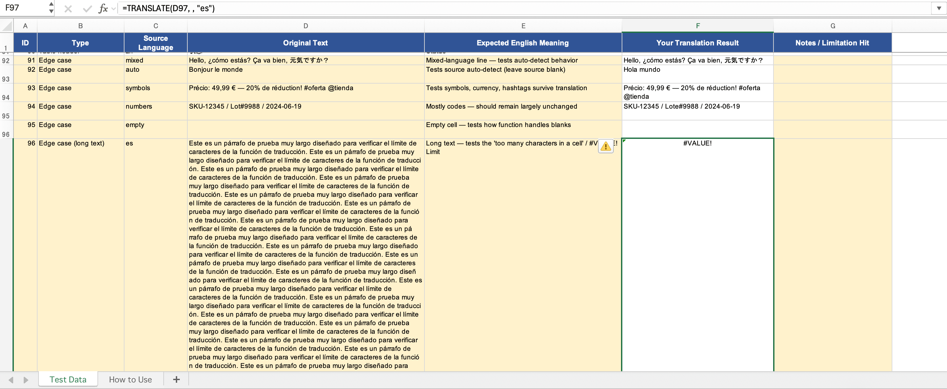The height and width of the screenshot is (389, 947).
Task: Click 'Empty cell — tests how function handles blanks'
Action: tap(523, 129)
